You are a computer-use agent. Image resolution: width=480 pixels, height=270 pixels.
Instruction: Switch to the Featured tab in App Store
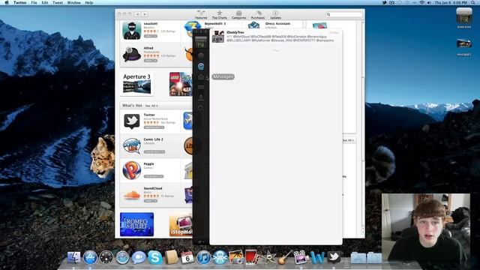coord(201,15)
